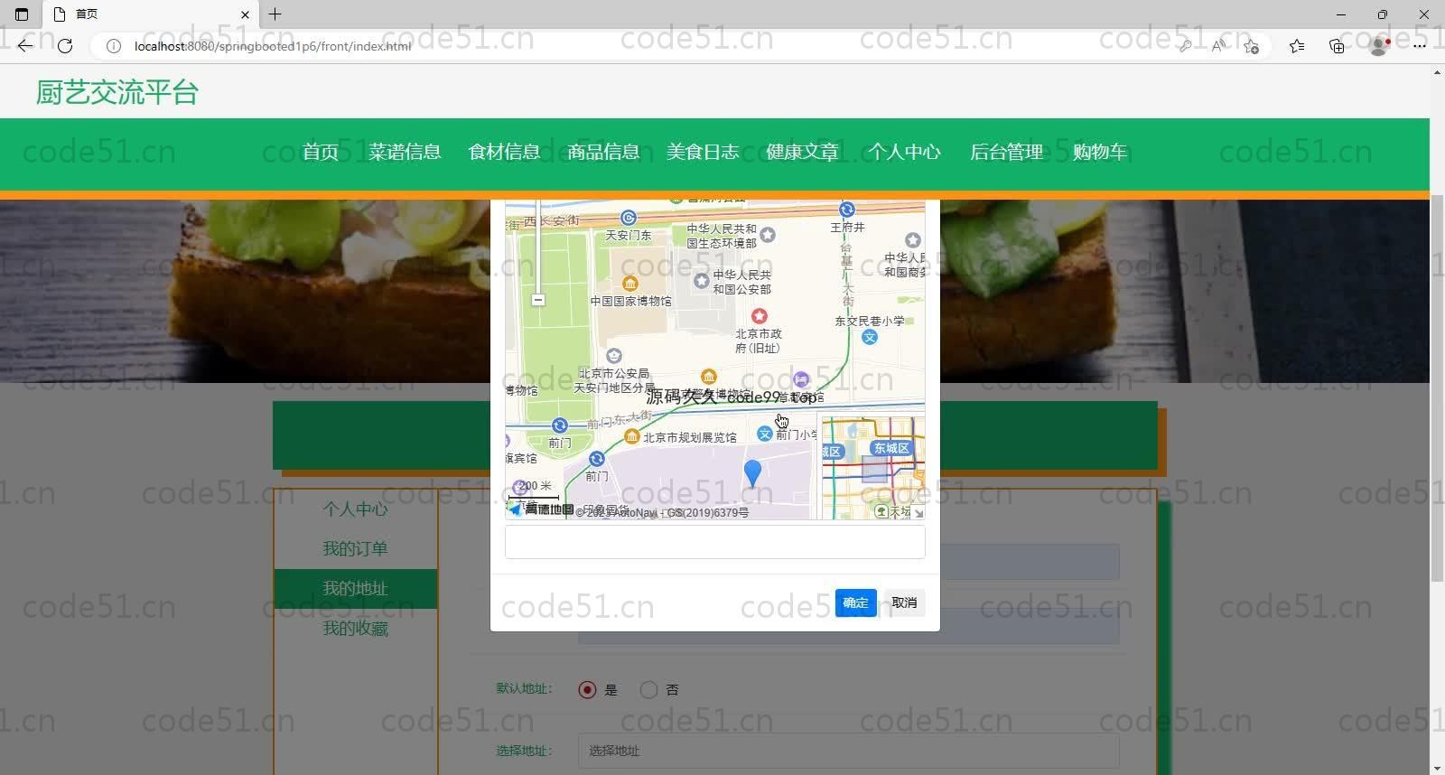Click the browser profile avatar
Viewport: 1445px width, 775px height.
click(x=1379, y=46)
